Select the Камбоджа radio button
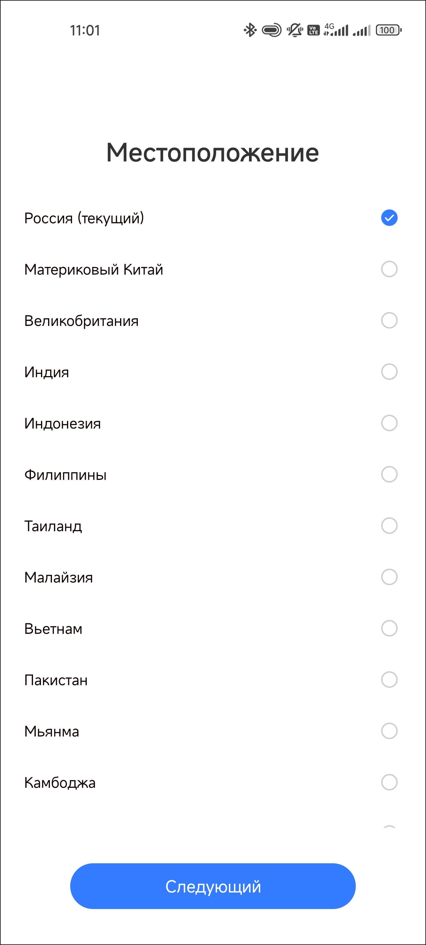 [389, 783]
